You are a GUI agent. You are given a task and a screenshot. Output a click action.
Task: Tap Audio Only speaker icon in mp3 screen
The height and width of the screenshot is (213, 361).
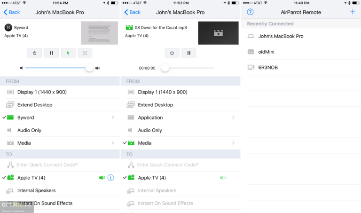click(x=130, y=130)
